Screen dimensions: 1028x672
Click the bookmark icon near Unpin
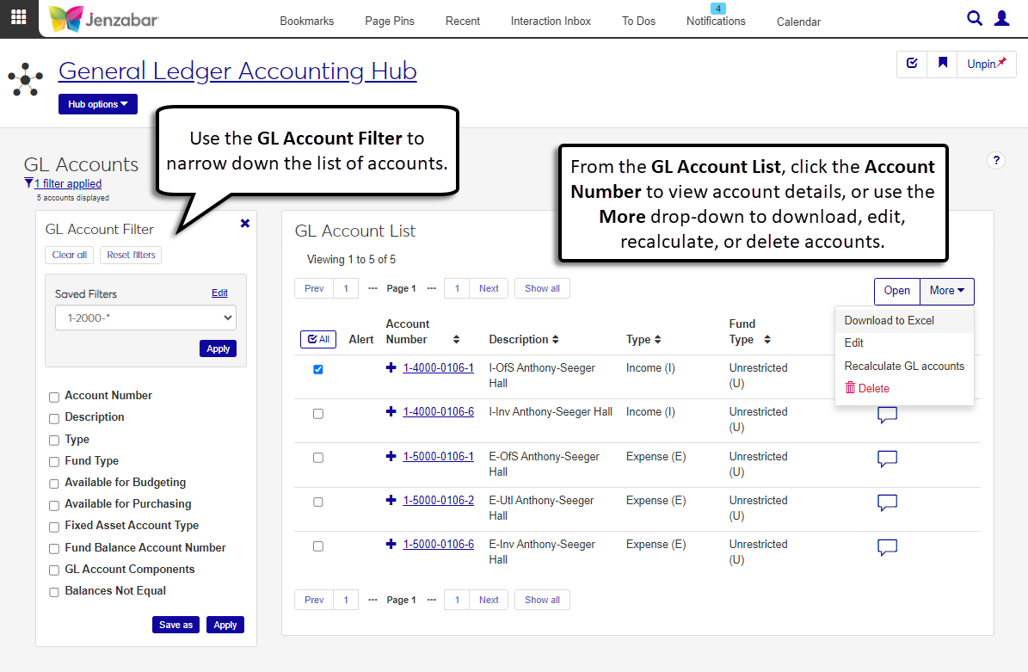[x=942, y=64]
